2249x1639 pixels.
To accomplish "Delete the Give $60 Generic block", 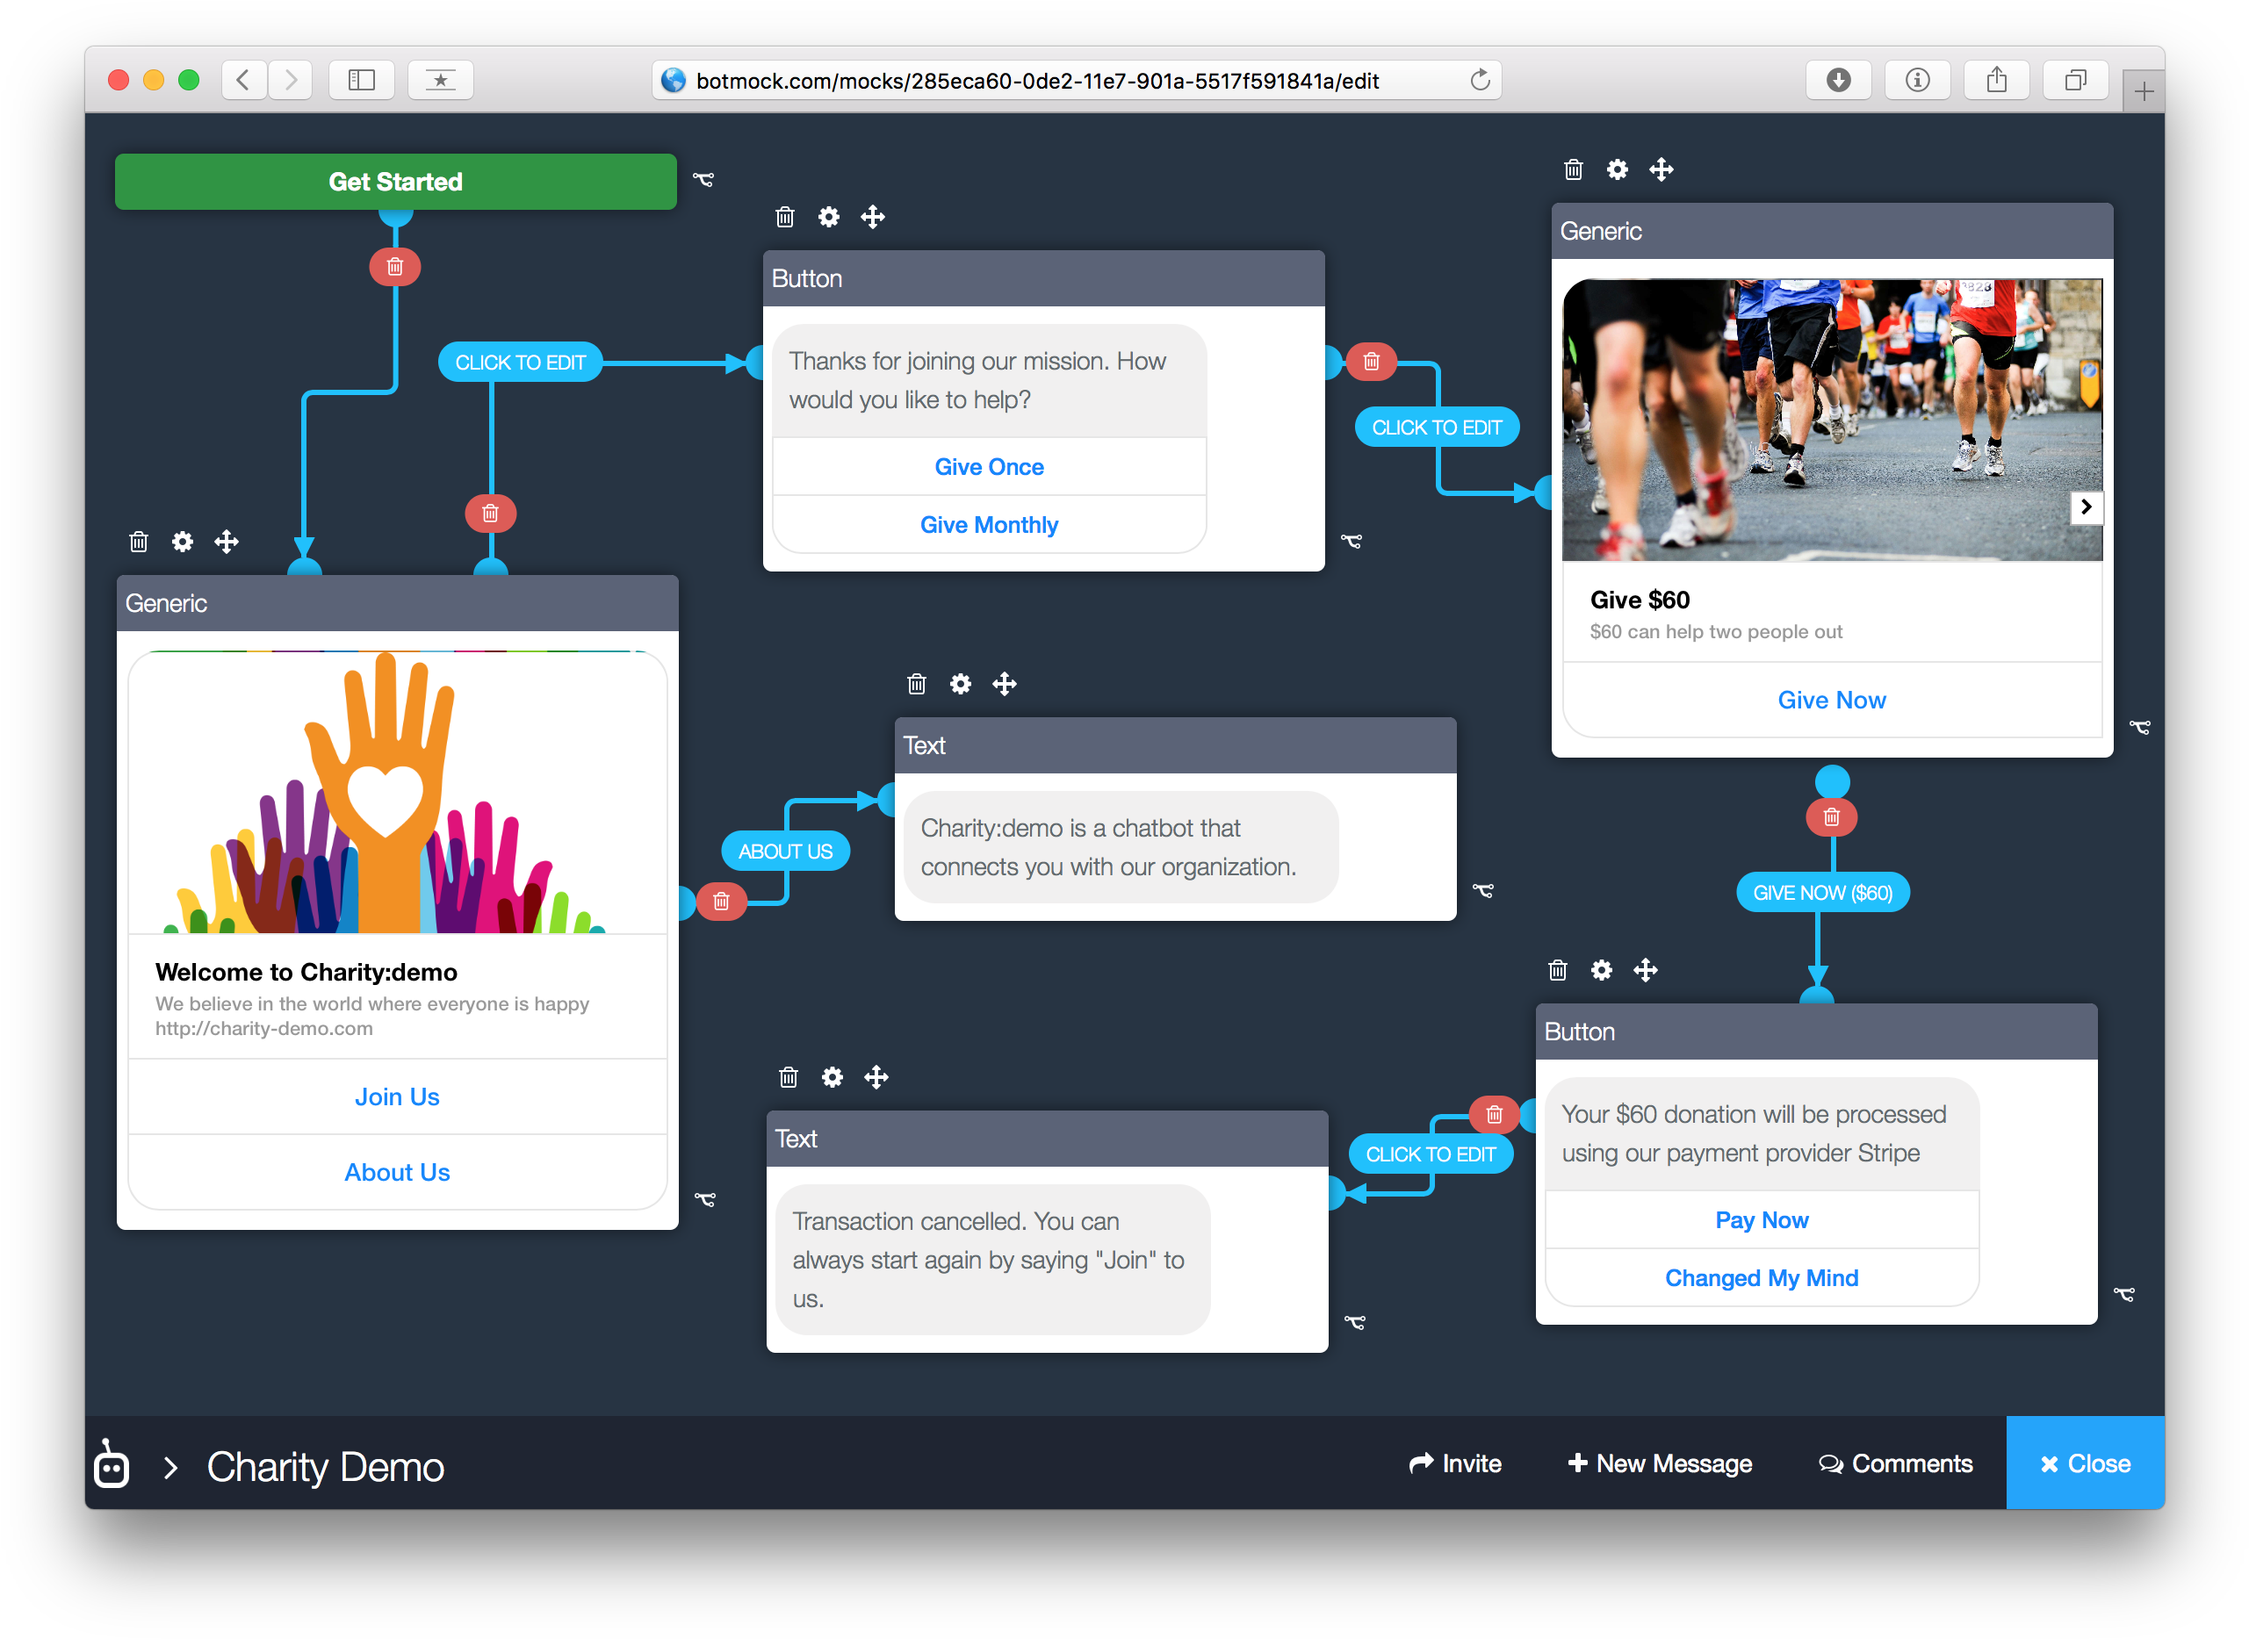I will pyautogui.click(x=1573, y=169).
